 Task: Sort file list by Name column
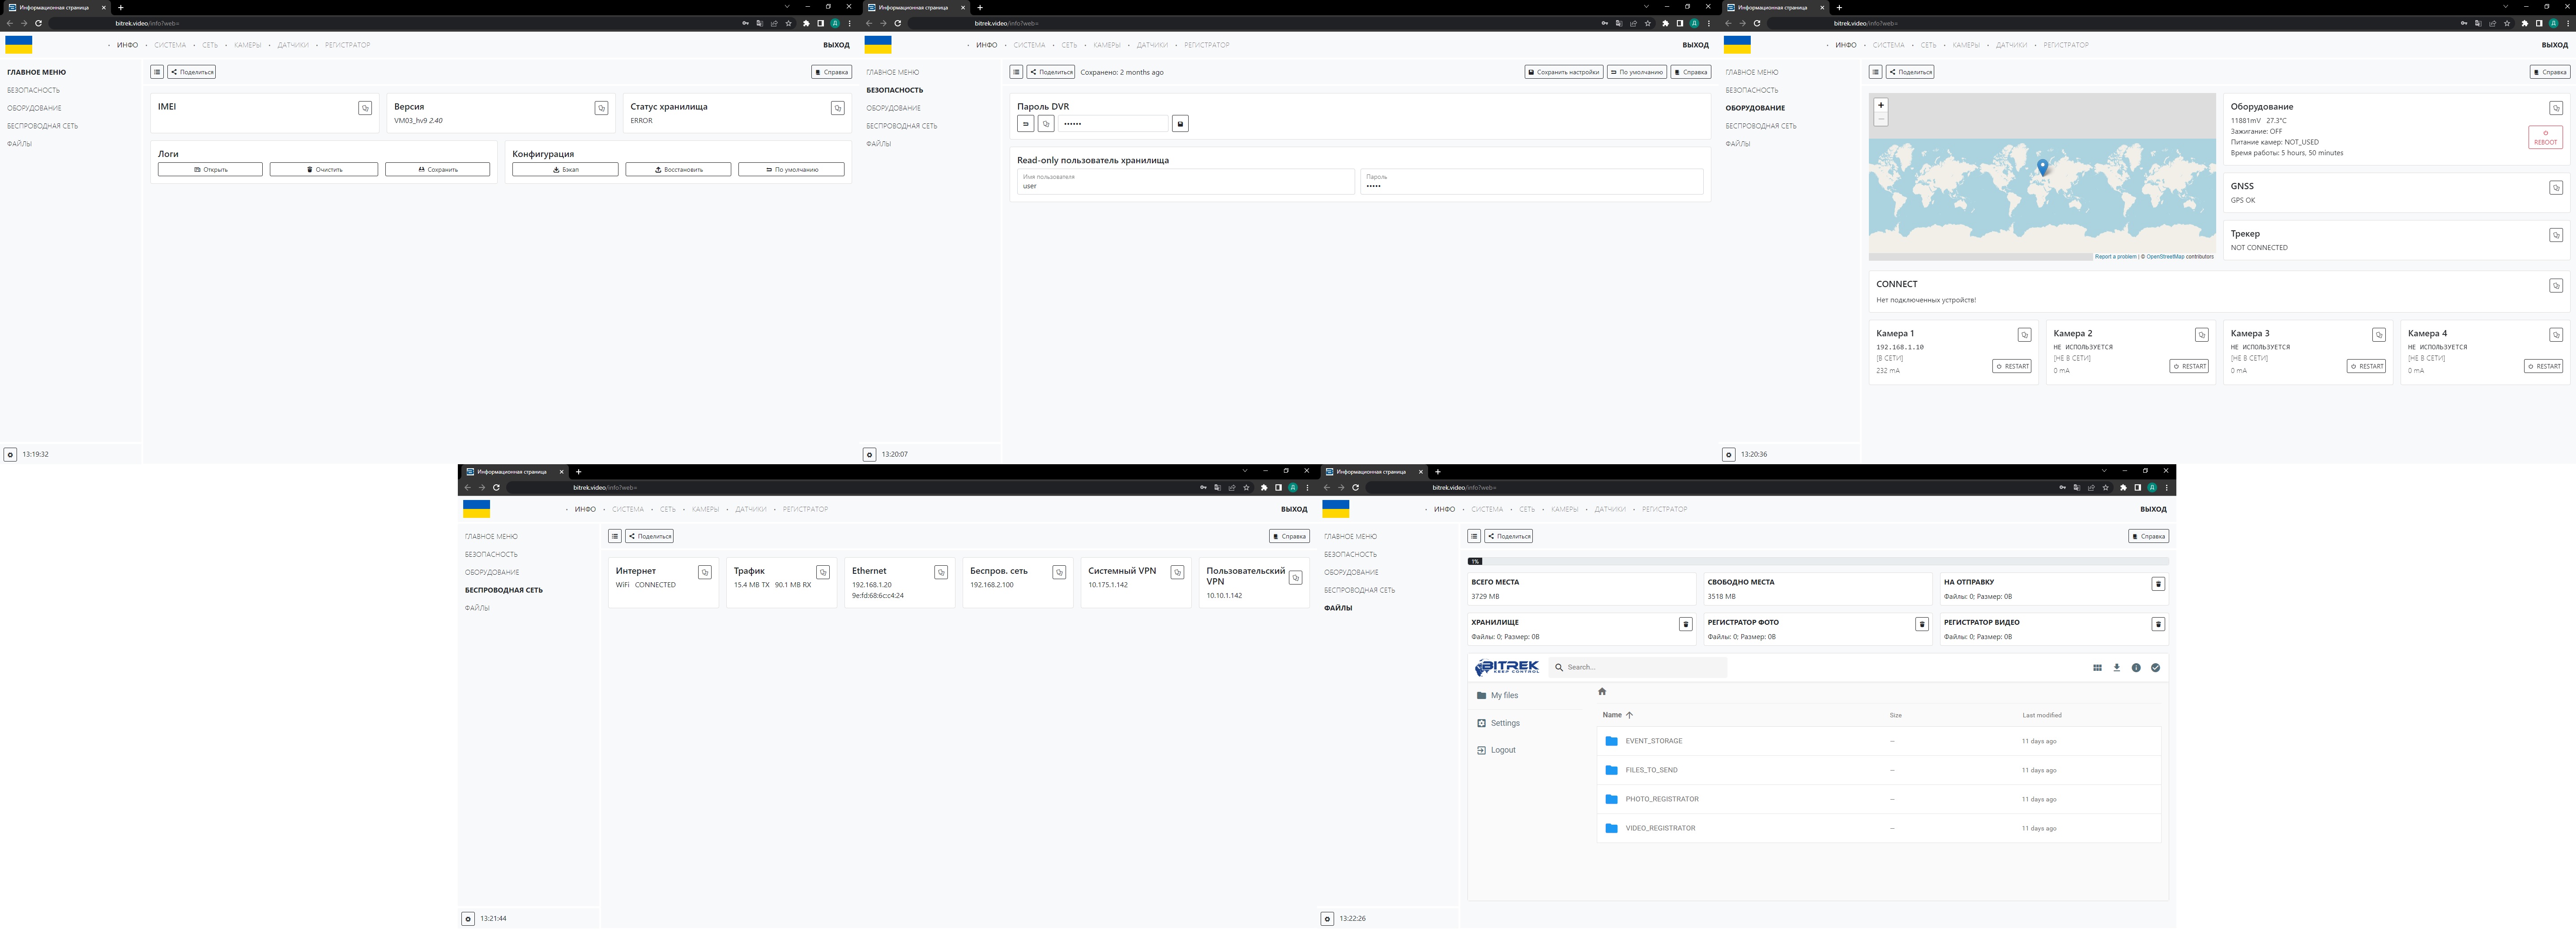coord(1612,715)
